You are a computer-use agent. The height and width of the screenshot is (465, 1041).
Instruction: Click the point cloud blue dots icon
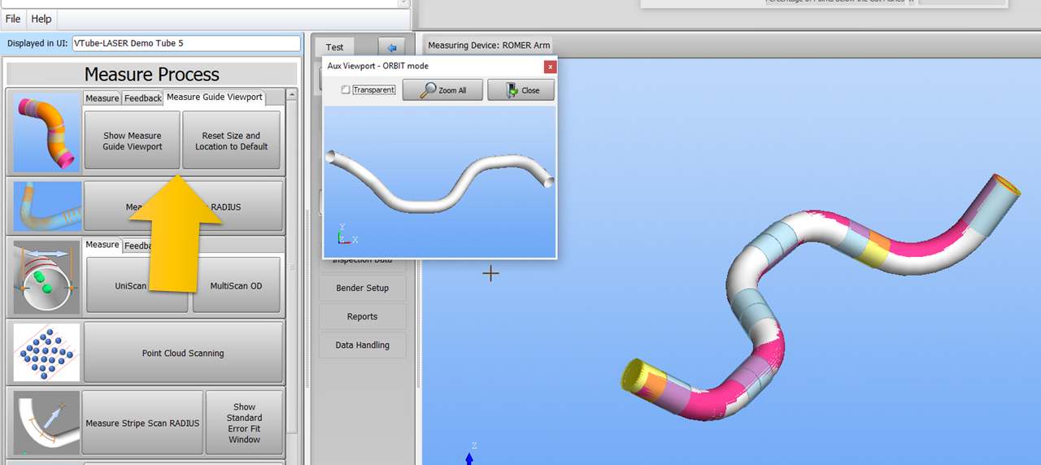47,353
